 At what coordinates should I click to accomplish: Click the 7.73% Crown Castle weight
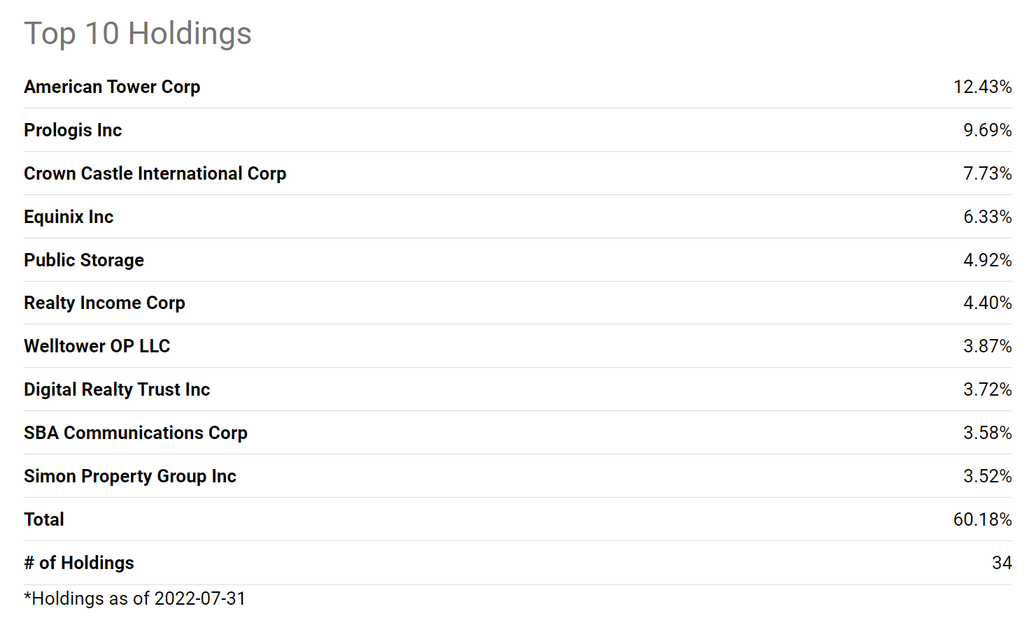(x=987, y=173)
